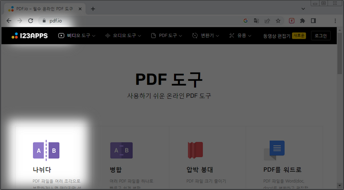Expand the 오디오 도구 menu
Viewport: 344px width, 190px height.
click(123, 36)
